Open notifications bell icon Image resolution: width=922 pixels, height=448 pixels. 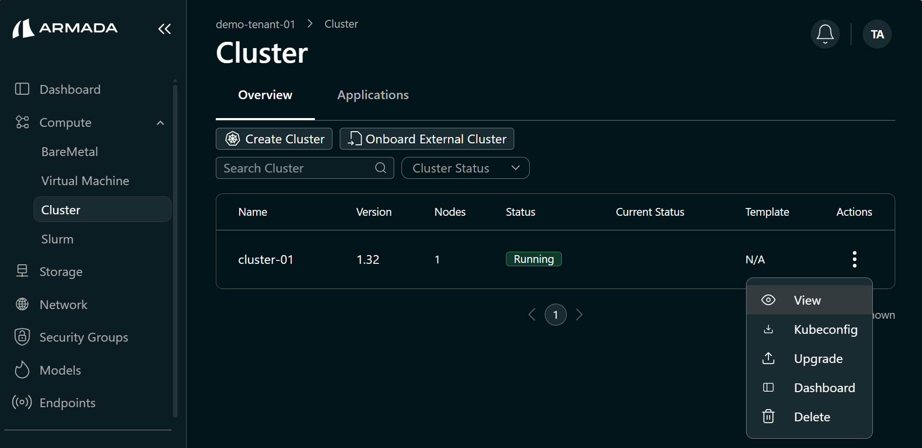tap(825, 34)
